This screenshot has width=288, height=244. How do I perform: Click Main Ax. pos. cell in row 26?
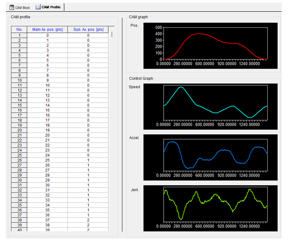click(47, 160)
